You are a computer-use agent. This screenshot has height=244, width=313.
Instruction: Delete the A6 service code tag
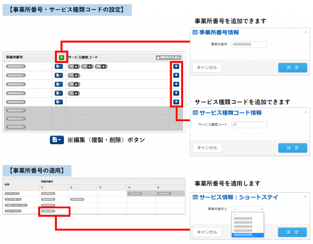pyautogui.click(x=104, y=66)
